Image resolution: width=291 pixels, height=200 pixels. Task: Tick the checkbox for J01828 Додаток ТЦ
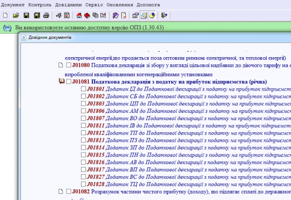click(83, 184)
